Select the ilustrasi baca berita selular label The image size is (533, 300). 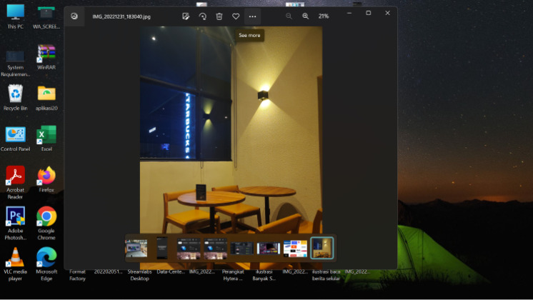tap(327, 275)
